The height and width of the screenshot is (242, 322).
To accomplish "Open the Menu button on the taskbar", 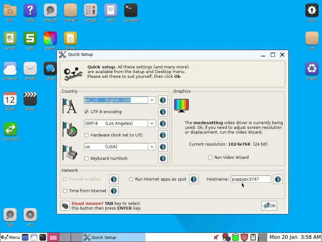I will point(10,237).
